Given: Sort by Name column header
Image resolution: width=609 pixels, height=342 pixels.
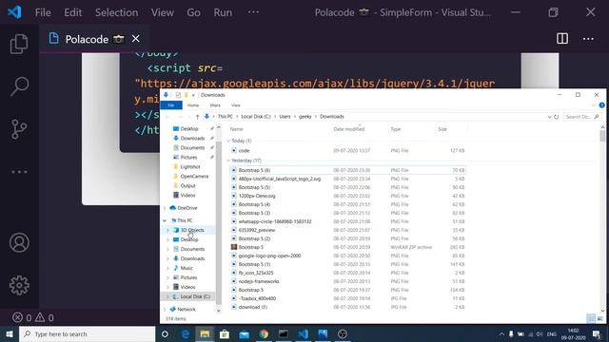Looking at the screenshot, I should coord(237,129).
